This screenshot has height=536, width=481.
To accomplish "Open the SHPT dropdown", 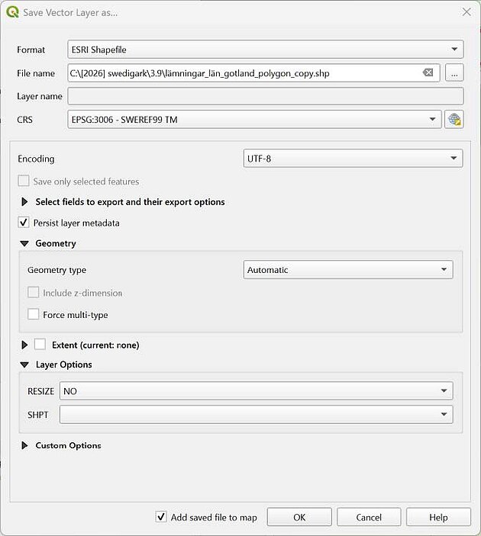I will [x=256, y=415].
